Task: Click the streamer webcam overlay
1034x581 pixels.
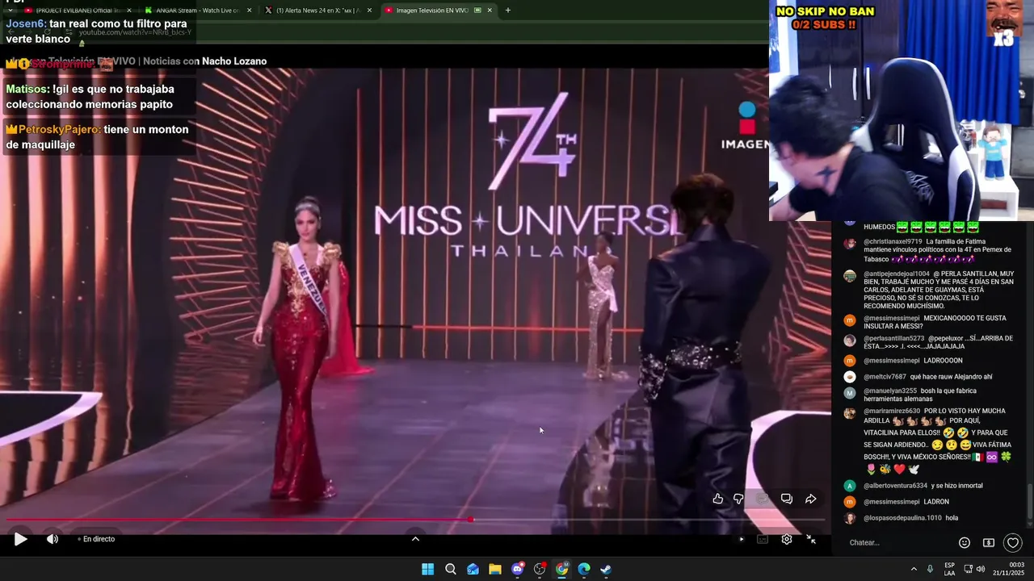Action: click(901, 111)
